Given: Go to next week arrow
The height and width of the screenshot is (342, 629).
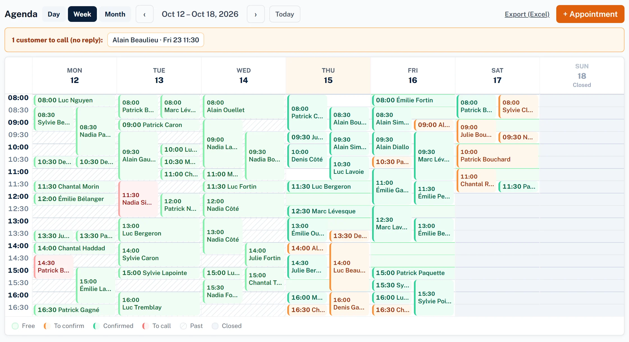Looking at the screenshot, I should click(x=256, y=14).
